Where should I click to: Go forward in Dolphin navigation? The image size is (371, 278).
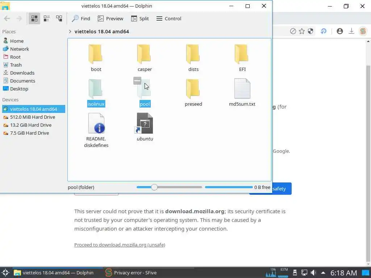click(x=19, y=18)
